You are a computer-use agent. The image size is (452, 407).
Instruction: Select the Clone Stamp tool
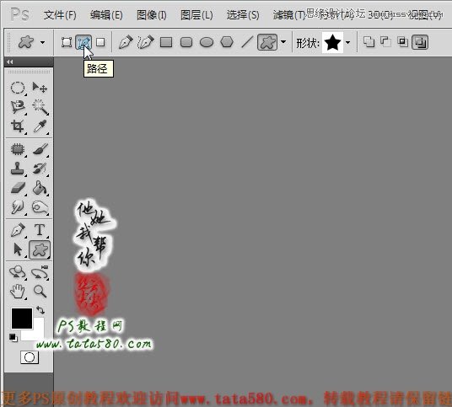point(18,169)
